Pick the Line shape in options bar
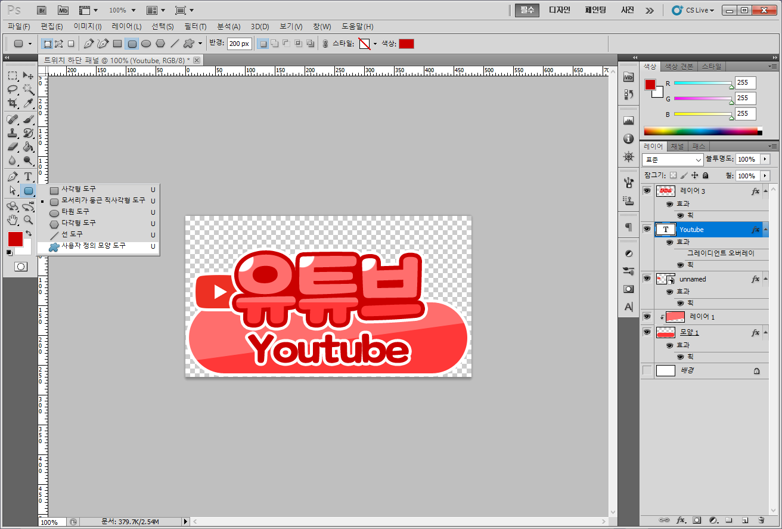782x529 pixels. coord(175,44)
